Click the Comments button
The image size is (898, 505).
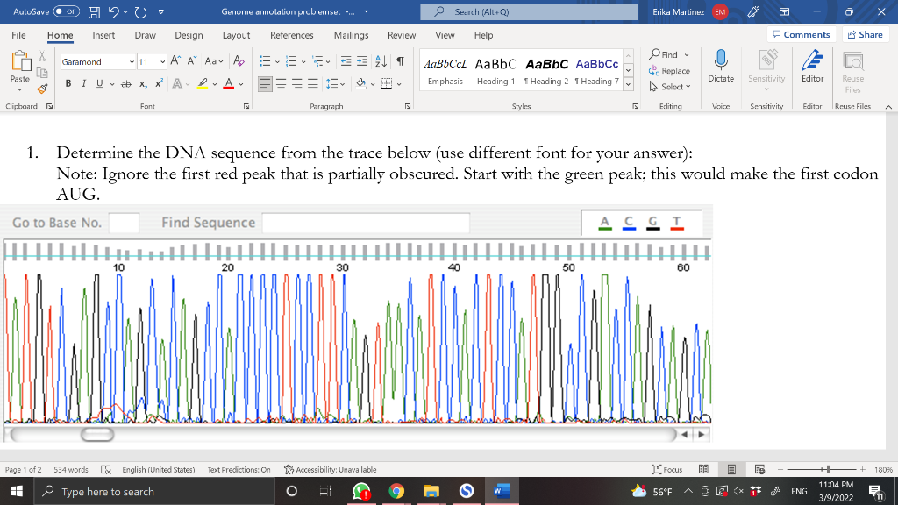click(802, 34)
